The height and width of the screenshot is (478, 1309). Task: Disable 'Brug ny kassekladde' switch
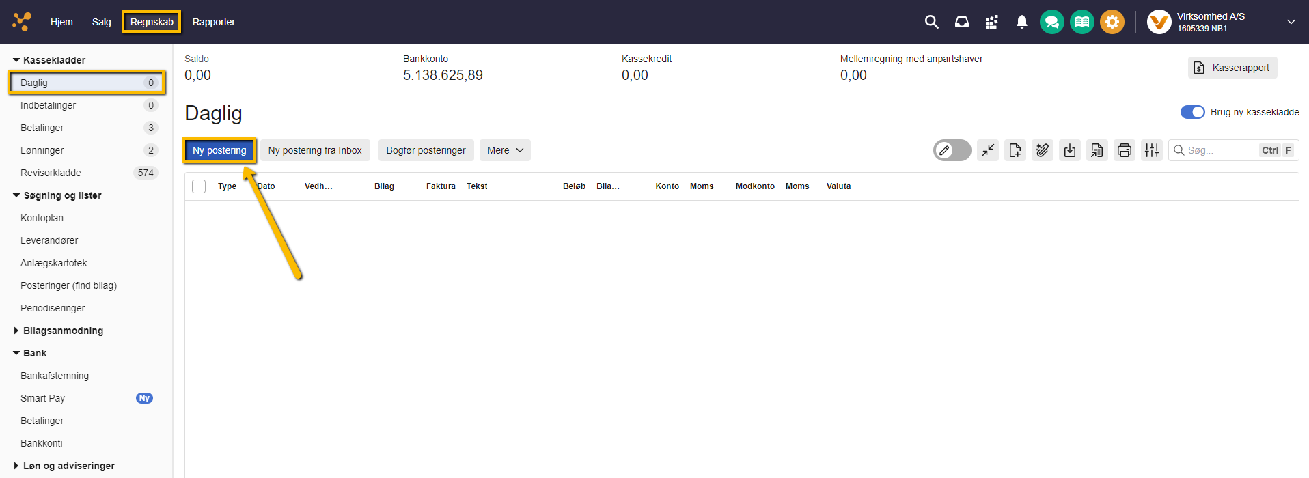coord(1192,112)
